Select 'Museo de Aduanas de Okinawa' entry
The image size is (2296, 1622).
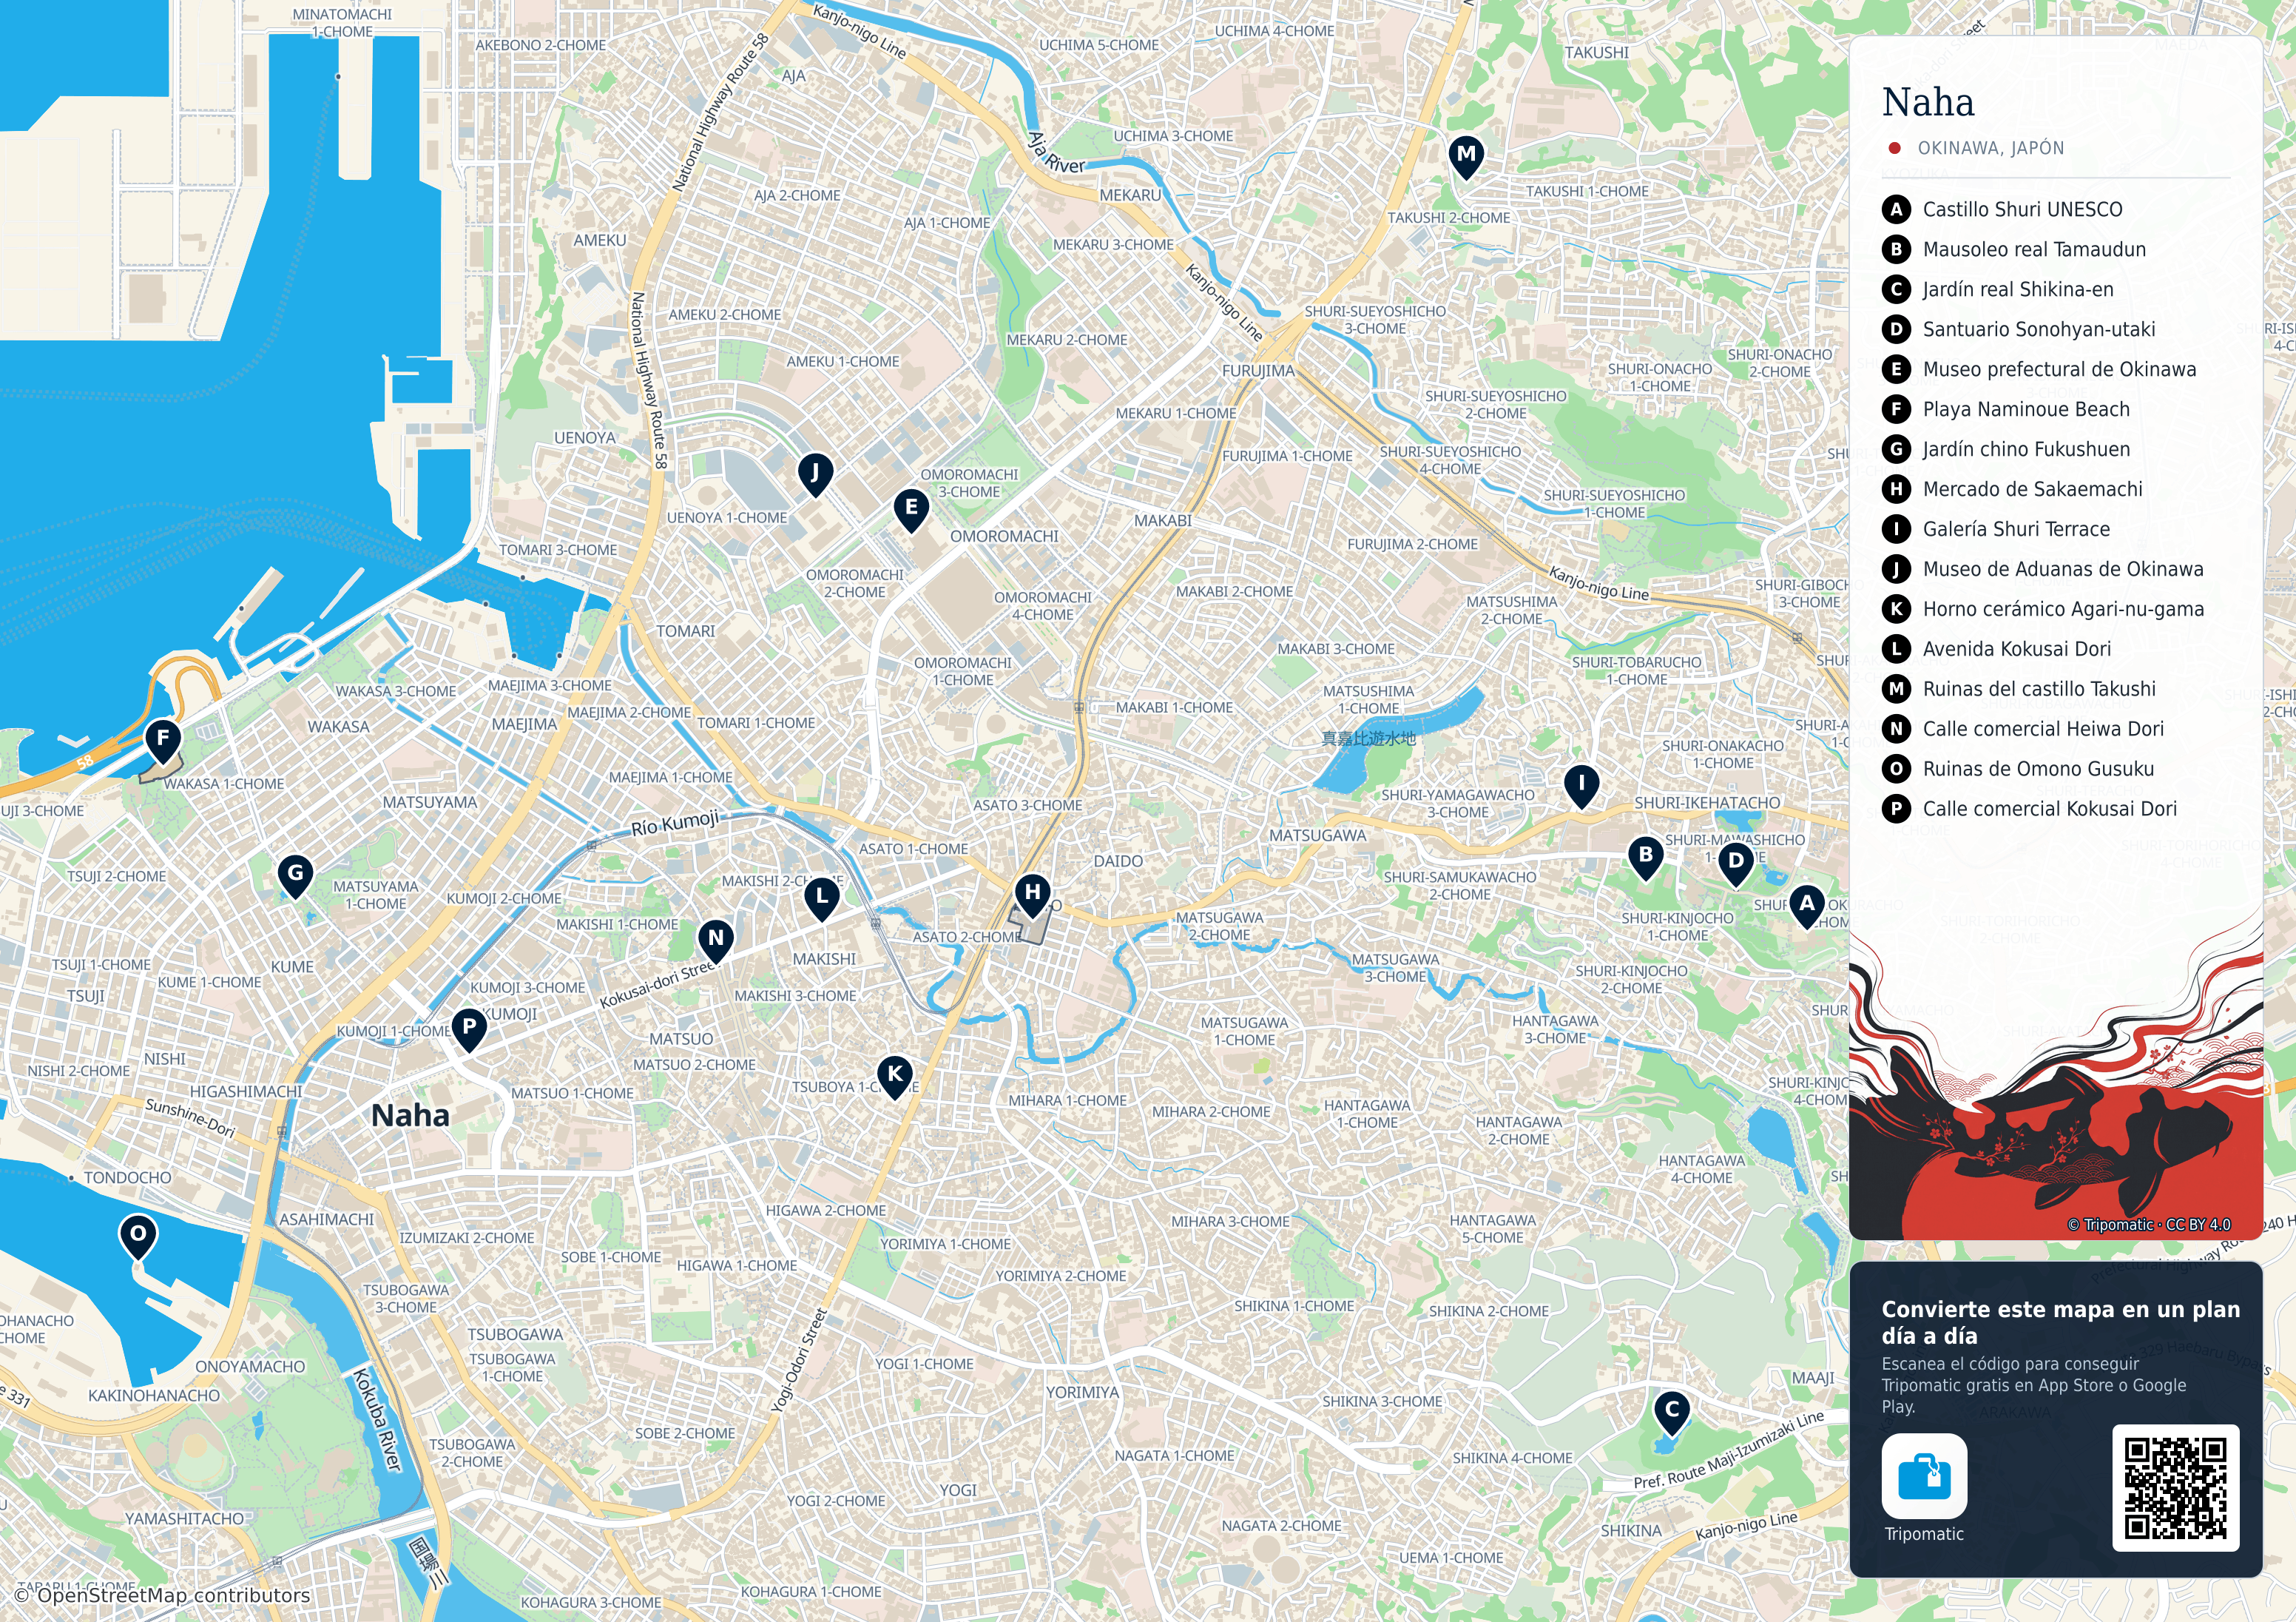click(x=2043, y=569)
